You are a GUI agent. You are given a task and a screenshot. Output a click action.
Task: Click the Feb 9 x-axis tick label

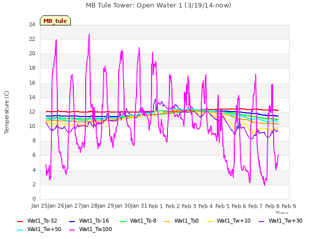click(x=289, y=206)
